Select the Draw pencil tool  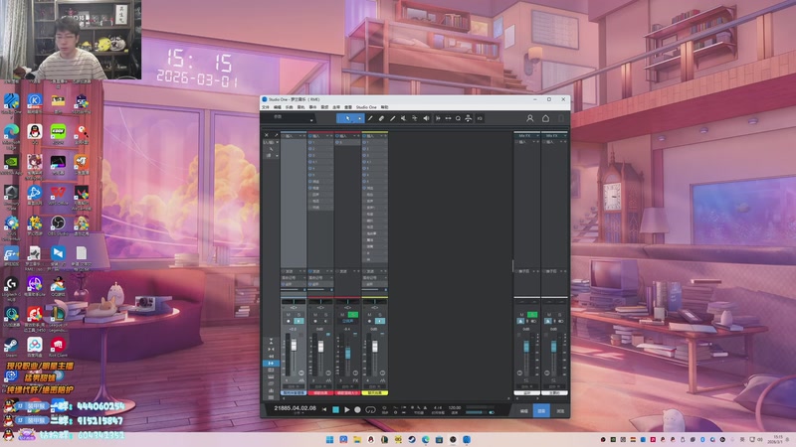pyautogui.click(x=370, y=118)
